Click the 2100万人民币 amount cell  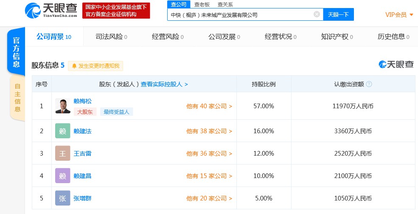click(x=353, y=176)
